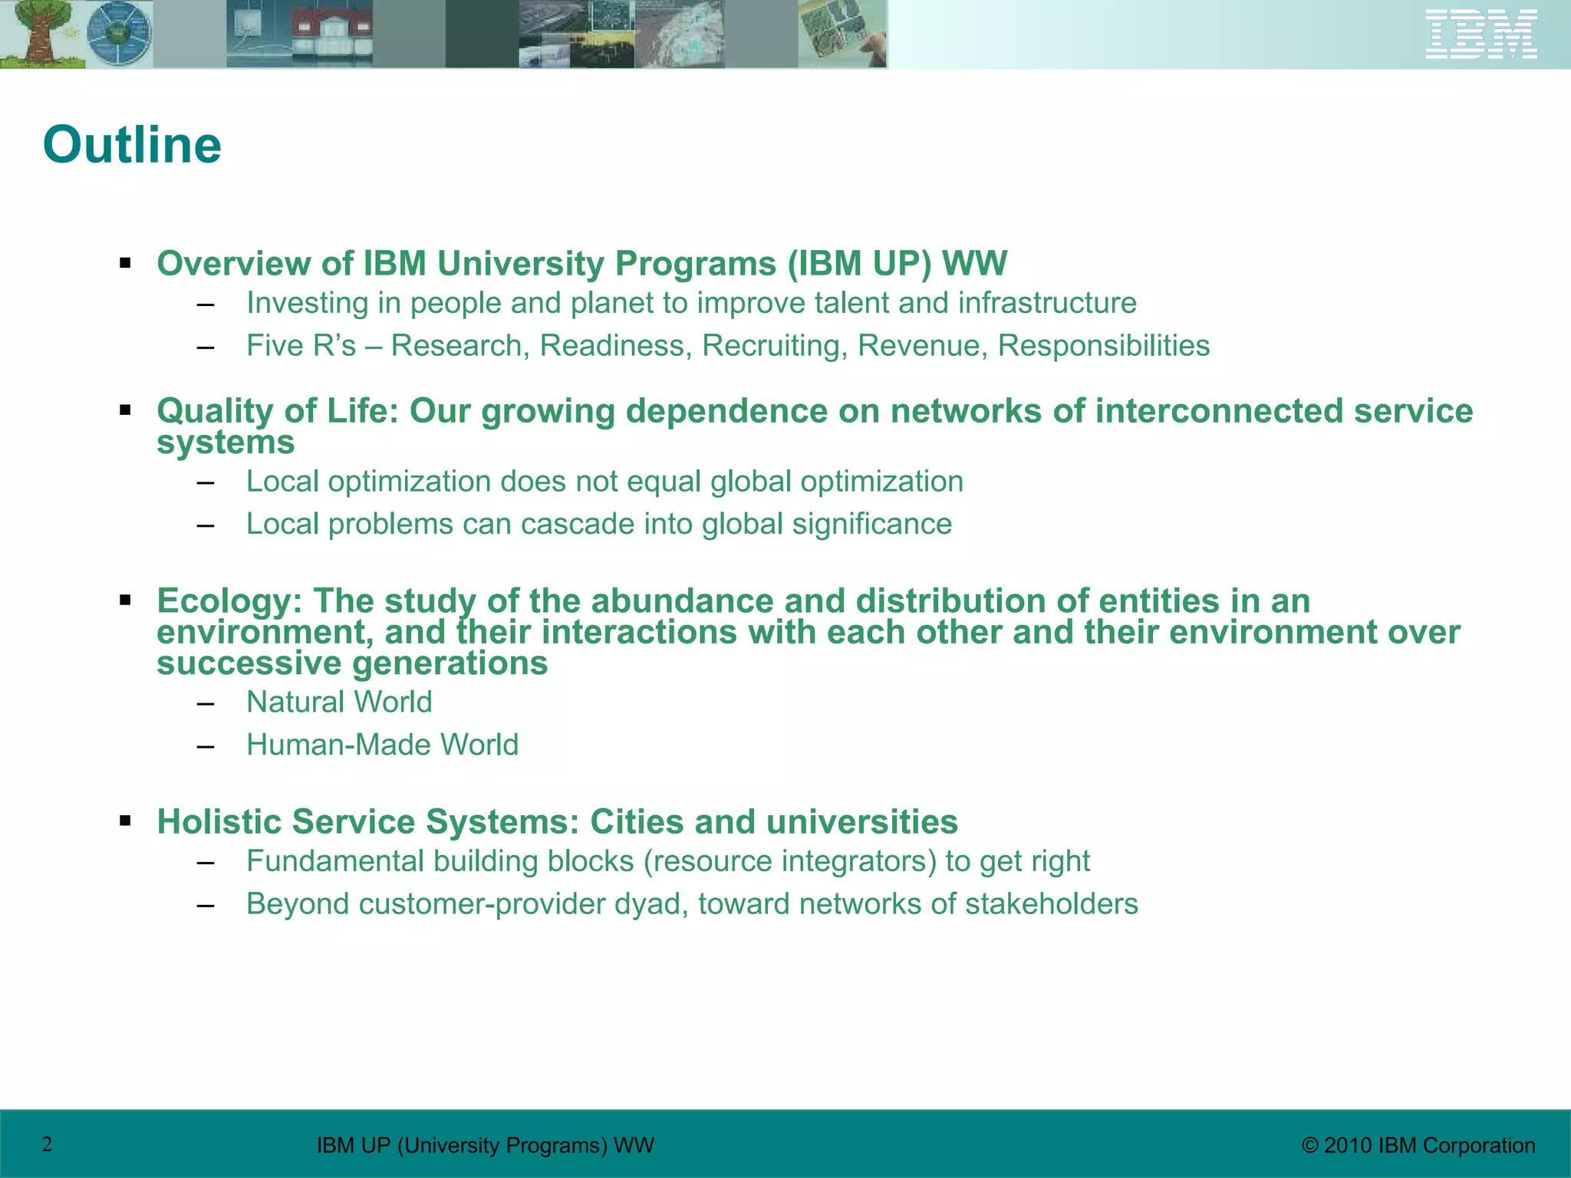Click the Human-Made World sub-item
This screenshot has width=1571, height=1178.
tap(382, 745)
